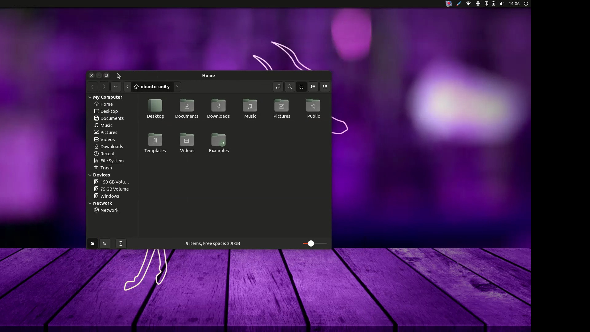Collapse the My Computer section
The image size is (590, 332).
coord(90,97)
